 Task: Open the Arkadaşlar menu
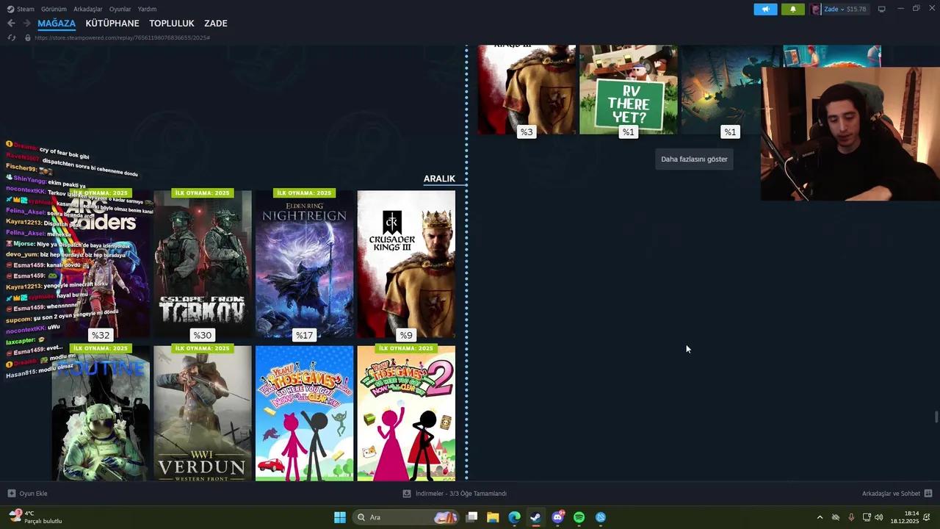coord(88,9)
